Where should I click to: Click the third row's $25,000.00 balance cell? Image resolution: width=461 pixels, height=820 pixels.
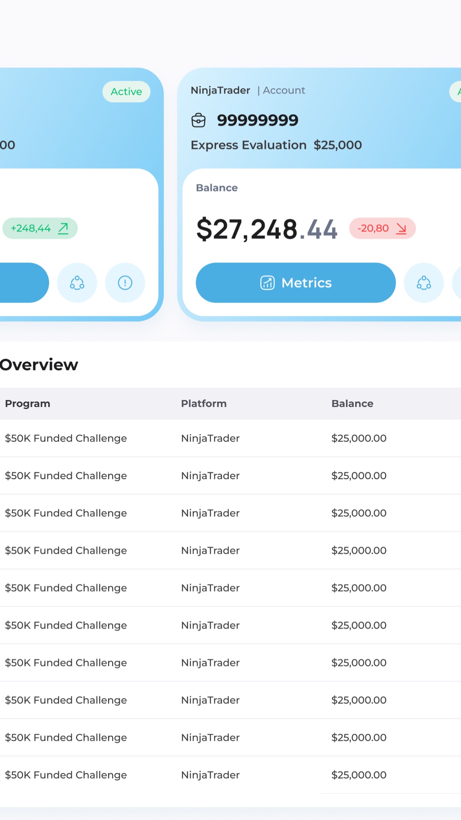click(359, 513)
